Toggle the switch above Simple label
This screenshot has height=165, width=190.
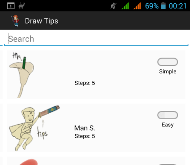coord(168,62)
